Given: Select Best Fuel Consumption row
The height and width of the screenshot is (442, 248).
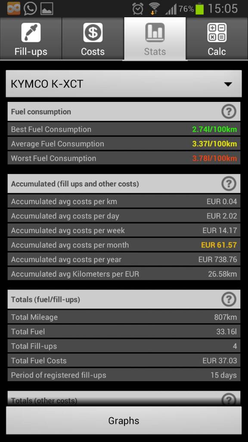Looking at the screenshot, I should [x=124, y=129].
